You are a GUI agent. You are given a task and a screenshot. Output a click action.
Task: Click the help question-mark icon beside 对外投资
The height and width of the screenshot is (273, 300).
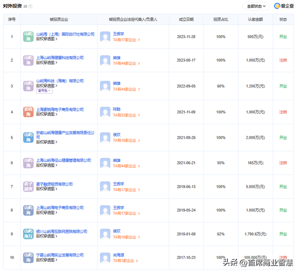click(x=30, y=6)
